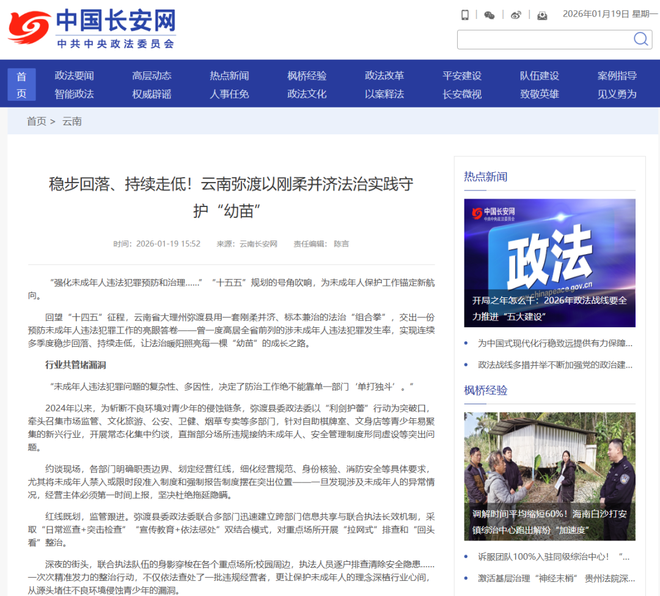Open the 政法 featured news image

[x=549, y=263]
